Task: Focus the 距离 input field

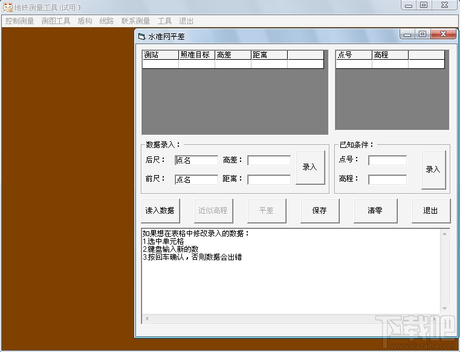Action: coord(269,180)
